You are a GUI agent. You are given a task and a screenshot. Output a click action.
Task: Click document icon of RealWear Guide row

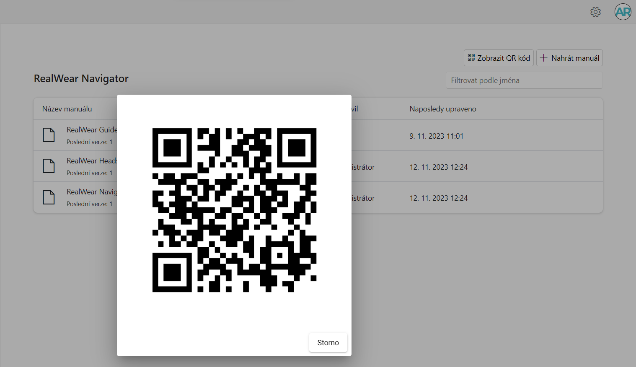click(49, 135)
